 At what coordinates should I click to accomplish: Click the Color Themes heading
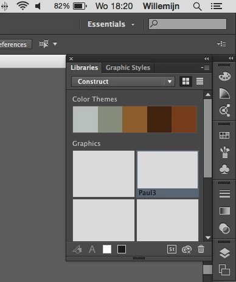click(95, 99)
